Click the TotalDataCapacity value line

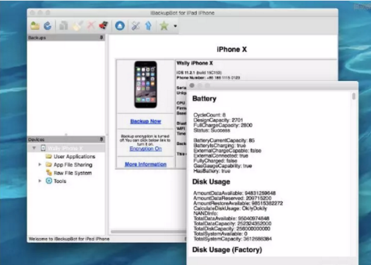point(232,223)
